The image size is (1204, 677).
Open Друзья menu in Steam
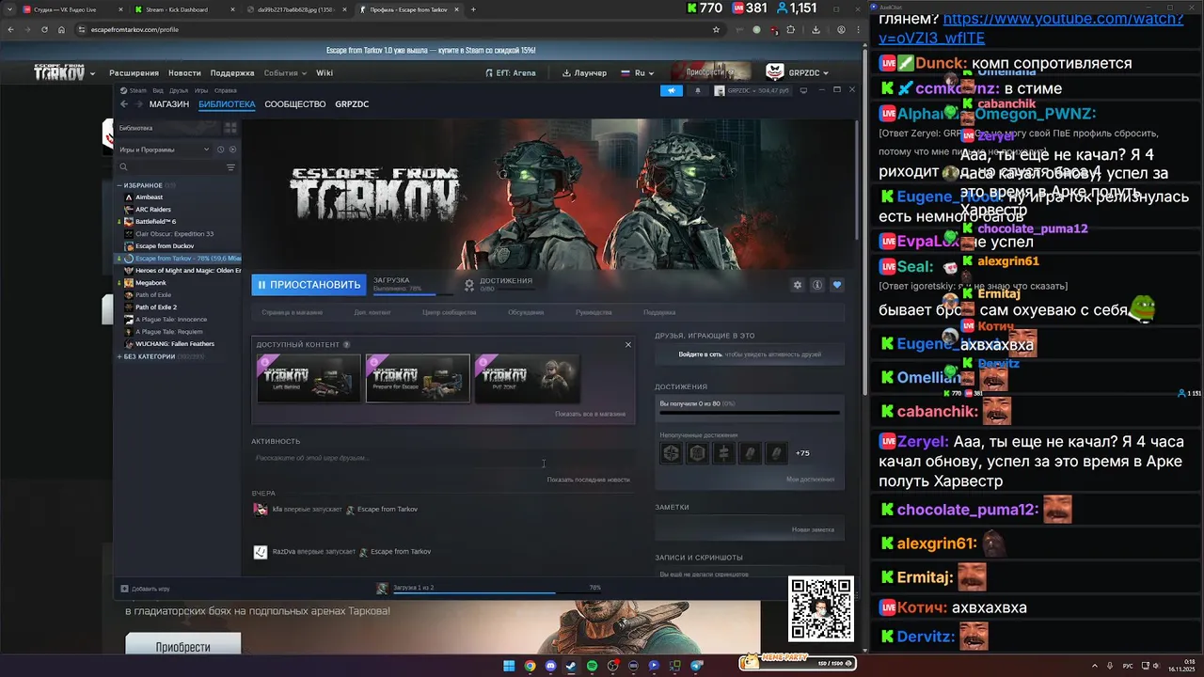[x=179, y=90]
